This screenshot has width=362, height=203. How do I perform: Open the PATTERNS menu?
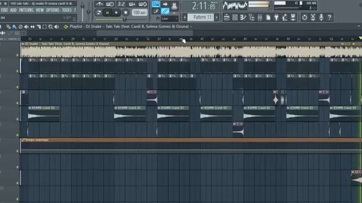(26, 10)
